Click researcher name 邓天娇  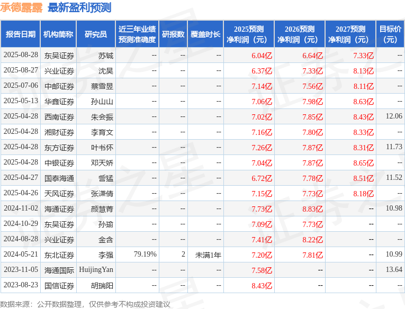click(102, 163)
